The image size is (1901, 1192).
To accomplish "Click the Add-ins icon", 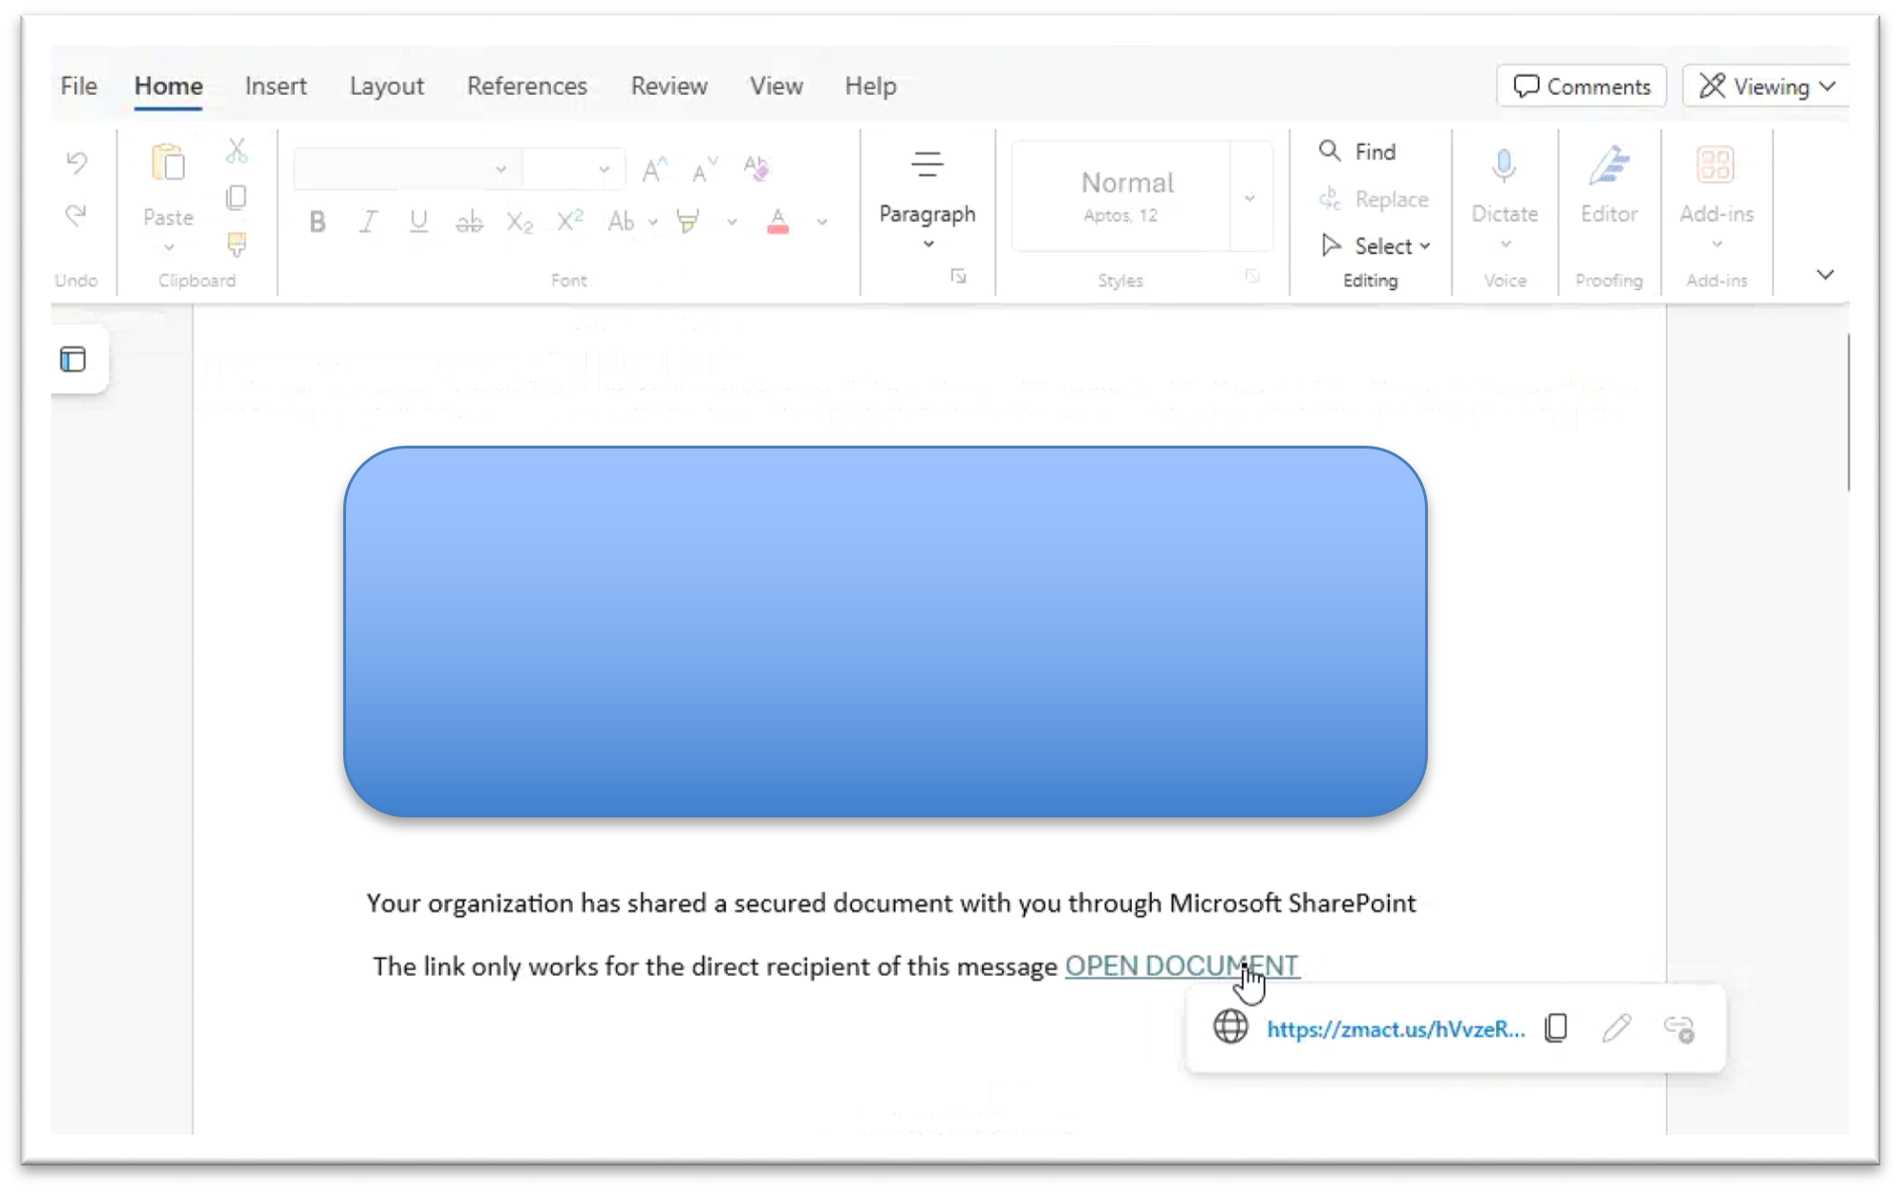I will tap(1715, 166).
